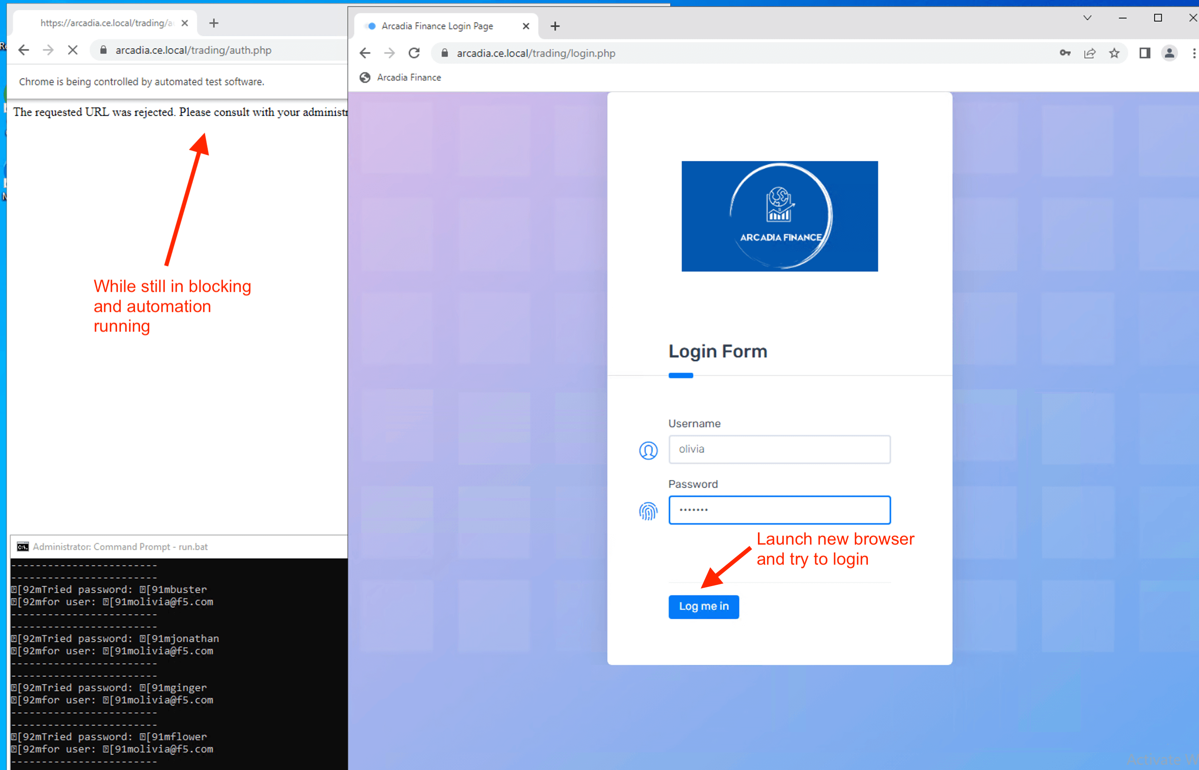Toggle the Chrome side panel icon

click(x=1145, y=53)
